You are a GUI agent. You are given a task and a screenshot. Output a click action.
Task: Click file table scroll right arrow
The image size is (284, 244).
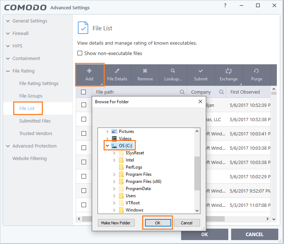click(x=268, y=219)
